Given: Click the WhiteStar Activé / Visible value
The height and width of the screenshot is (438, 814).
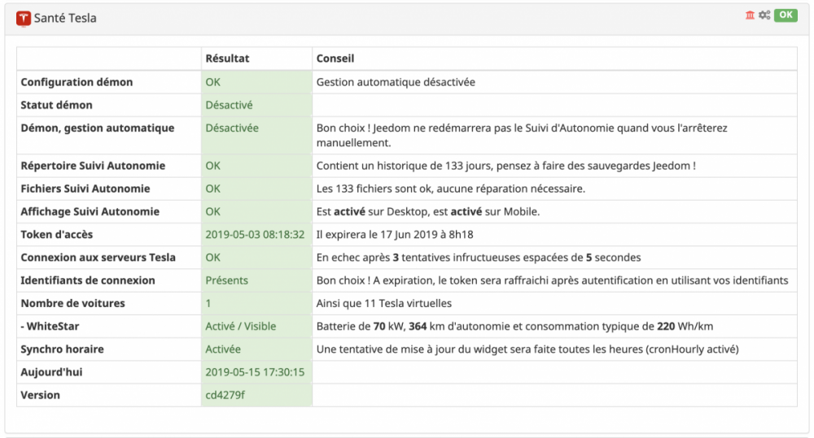Looking at the screenshot, I should coord(241,326).
